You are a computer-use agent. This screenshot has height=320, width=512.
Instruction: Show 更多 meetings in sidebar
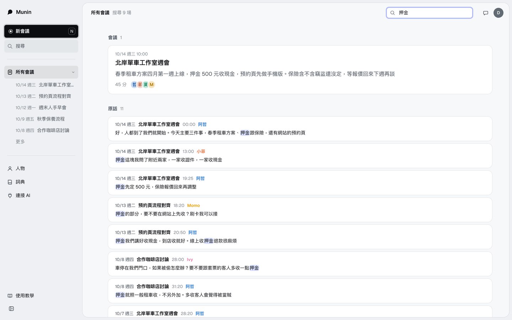tap(20, 142)
